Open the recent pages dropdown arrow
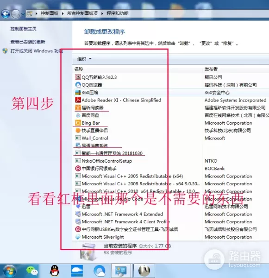This screenshot has height=278, width=269. (23, 14)
